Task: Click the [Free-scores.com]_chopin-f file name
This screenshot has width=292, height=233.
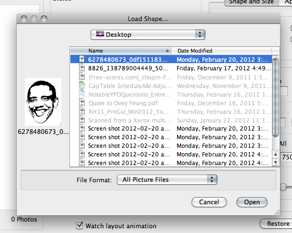Action: [129, 77]
